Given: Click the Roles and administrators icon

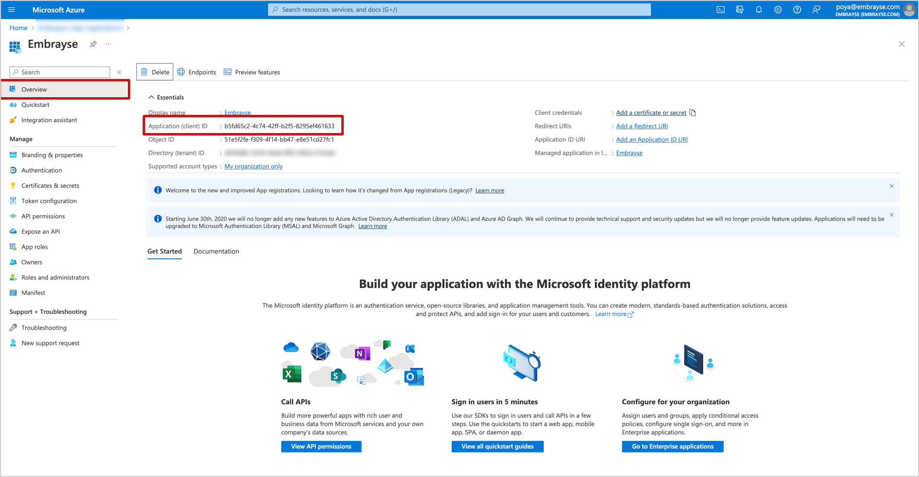Looking at the screenshot, I should [13, 277].
